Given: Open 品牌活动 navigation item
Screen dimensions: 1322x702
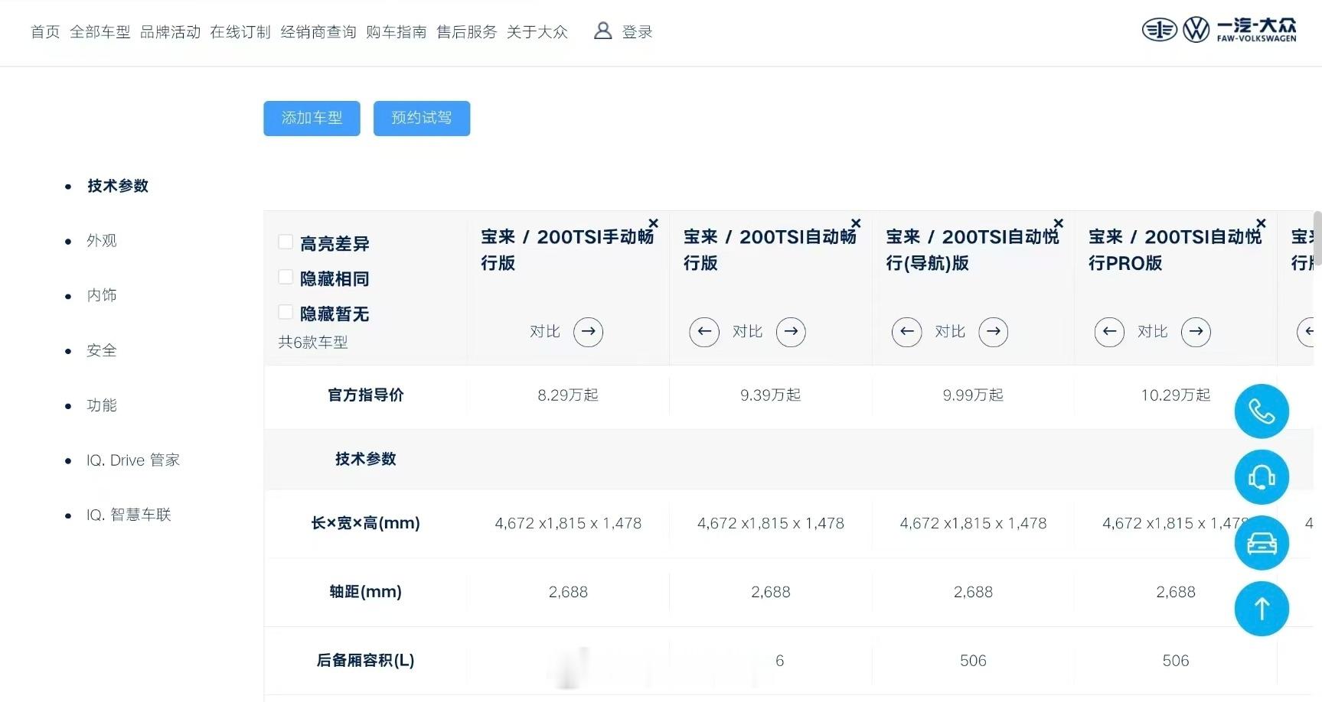Looking at the screenshot, I should click(171, 32).
